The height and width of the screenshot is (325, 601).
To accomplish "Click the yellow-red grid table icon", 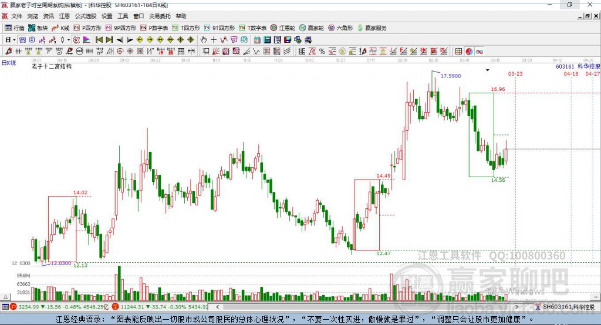I will coord(459,52).
